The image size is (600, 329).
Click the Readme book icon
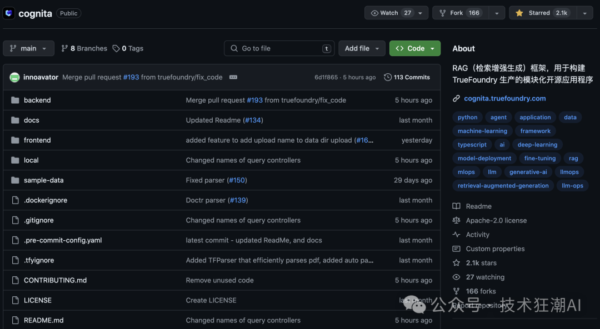[x=456, y=206]
